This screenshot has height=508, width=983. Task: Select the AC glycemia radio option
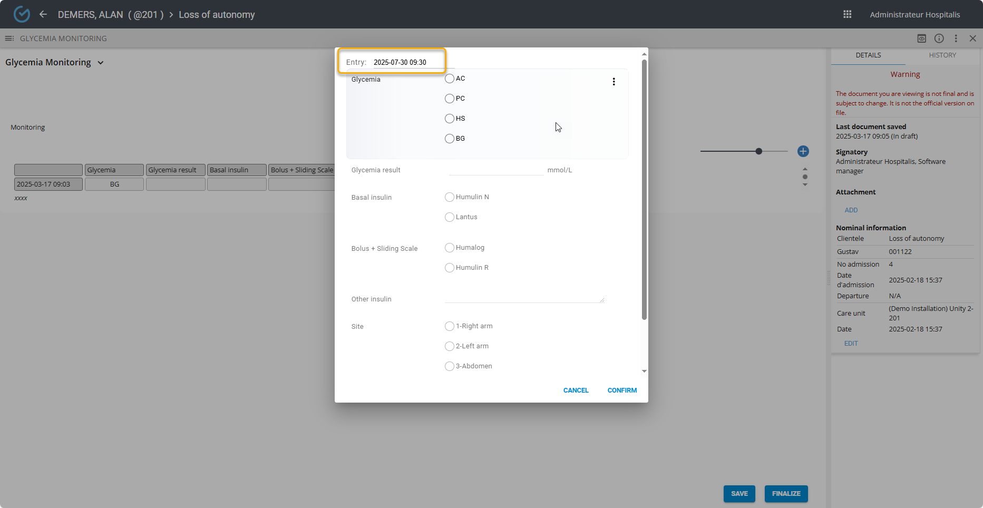tap(450, 79)
